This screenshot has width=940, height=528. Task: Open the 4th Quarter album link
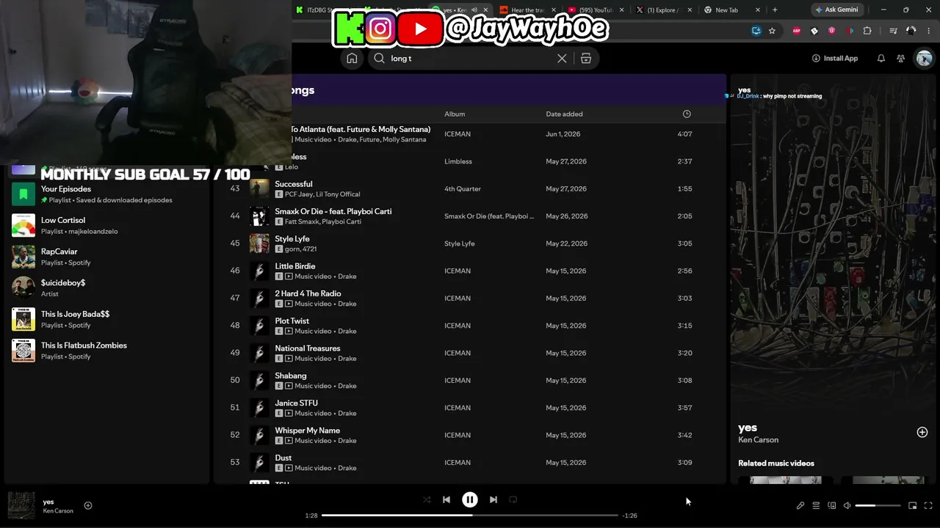point(463,189)
